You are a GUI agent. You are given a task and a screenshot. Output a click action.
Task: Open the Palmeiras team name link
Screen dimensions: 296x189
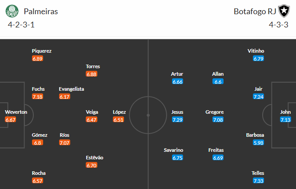pyautogui.click(x=41, y=12)
